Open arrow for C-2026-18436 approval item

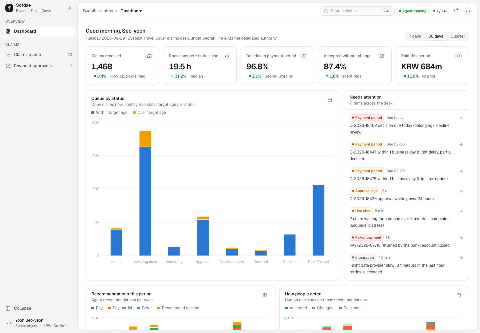pyautogui.click(x=461, y=191)
